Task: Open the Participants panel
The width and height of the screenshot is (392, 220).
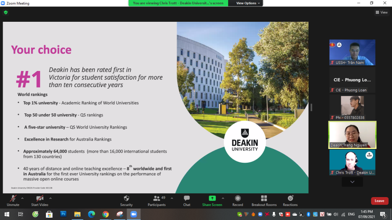Action: [157, 201]
